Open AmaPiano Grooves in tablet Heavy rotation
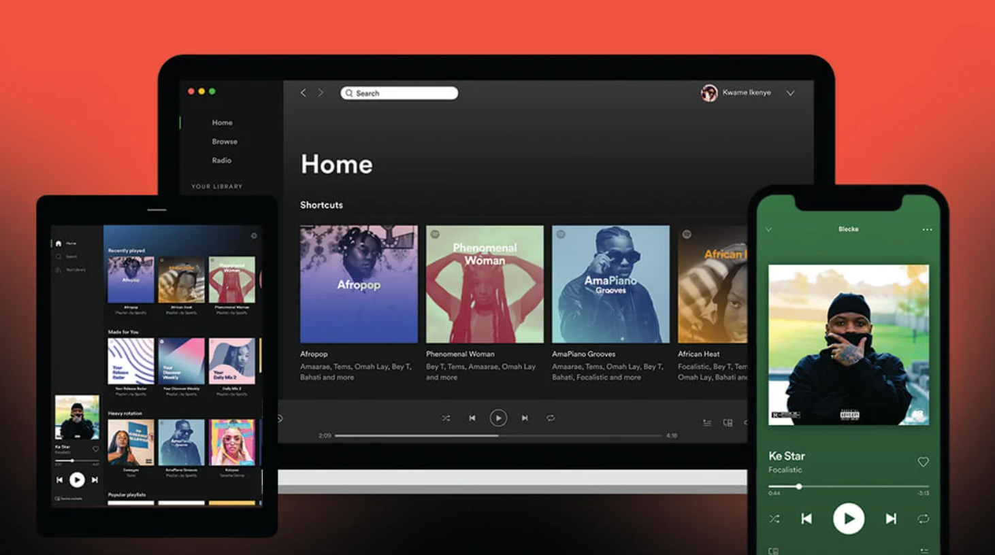This screenshot has width=995, height=555. pyautogui.click(x=181, y=442)
